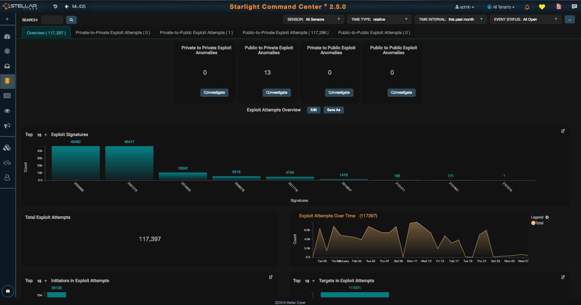This screenshot has width=581, height=305.
Task: Change Top 10 count for Initiators chart
Action: (42, 281)
